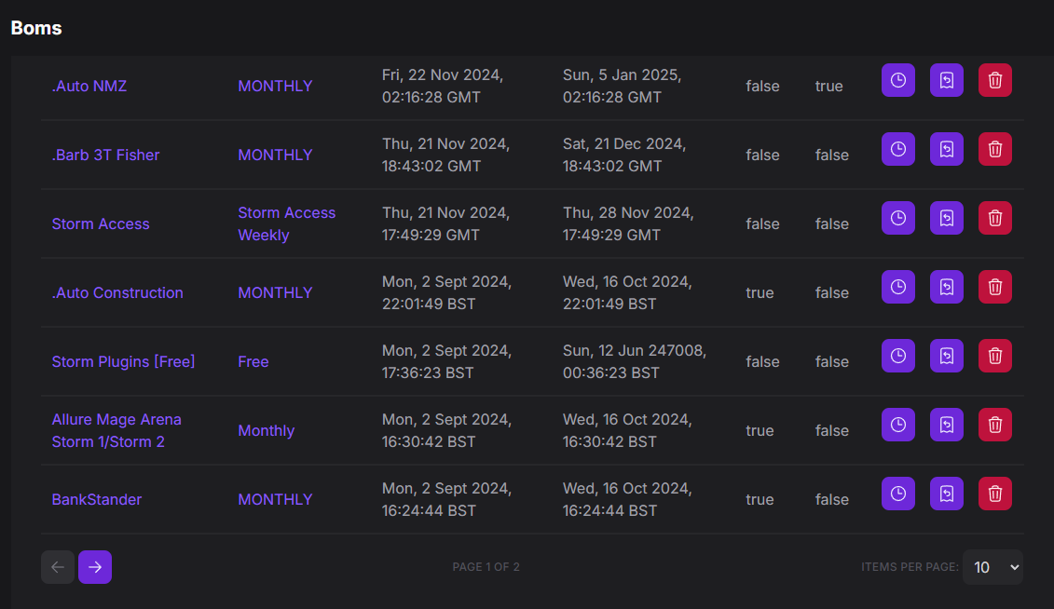
Task: Click the MONTHLY plan link for .Auto NMZ
Action: 275,86
